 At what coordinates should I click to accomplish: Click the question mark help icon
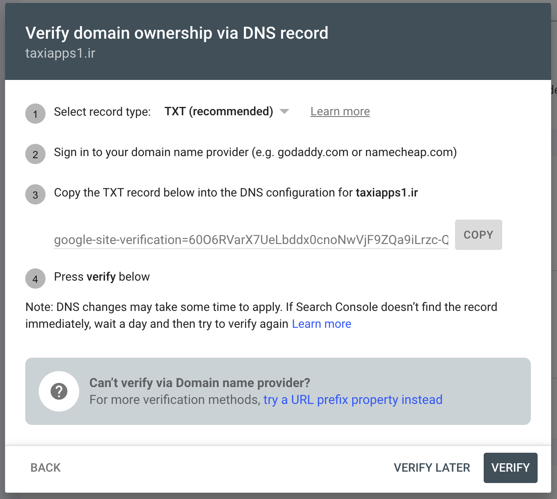pos(59,391)
